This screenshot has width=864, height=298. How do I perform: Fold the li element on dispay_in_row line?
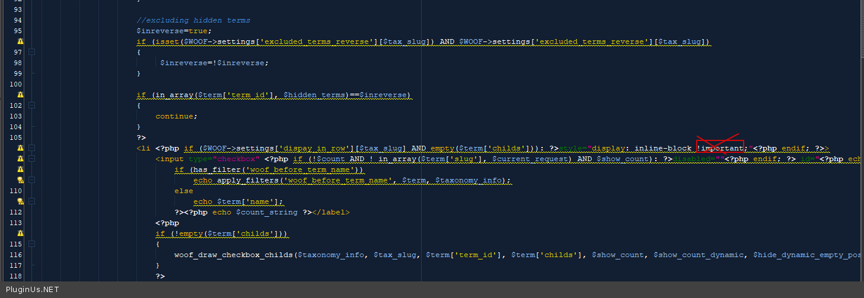pos(32,148)
